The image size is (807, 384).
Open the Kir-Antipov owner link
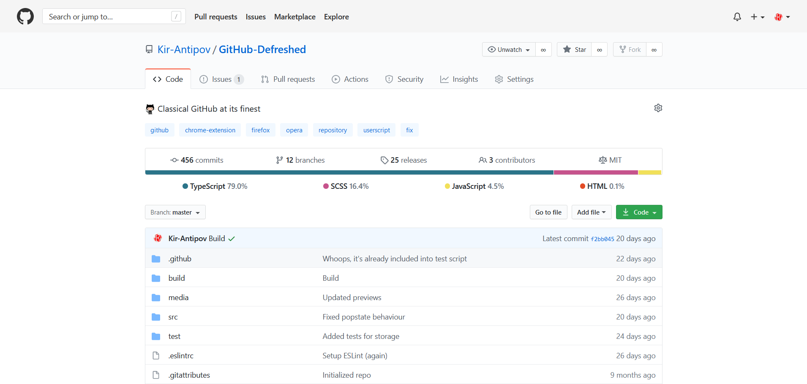pos(184,49)
